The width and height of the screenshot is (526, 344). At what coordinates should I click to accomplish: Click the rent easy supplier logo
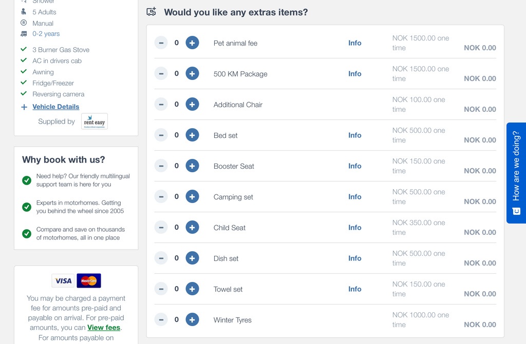[x=95, y=122]
